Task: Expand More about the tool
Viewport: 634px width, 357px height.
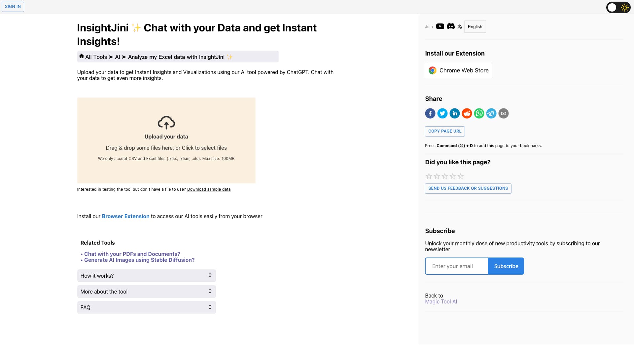Action: tap(146, 292)
